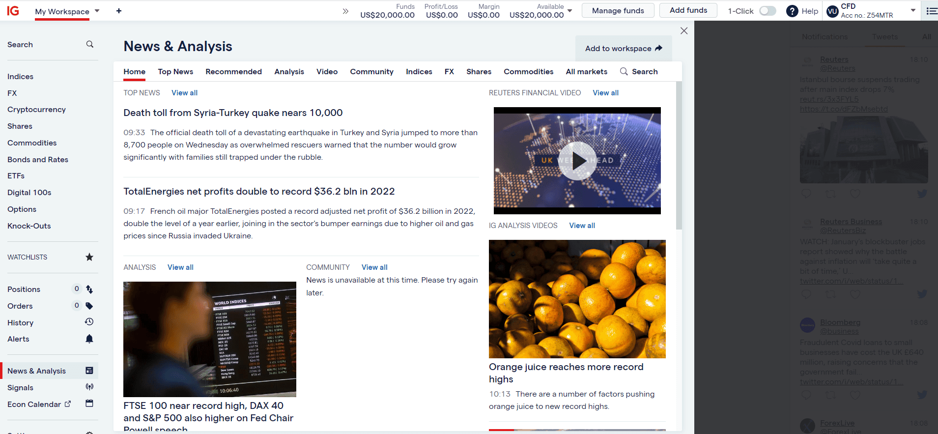
Task: Click the Alerts bell icon
Action: [89, 339]
